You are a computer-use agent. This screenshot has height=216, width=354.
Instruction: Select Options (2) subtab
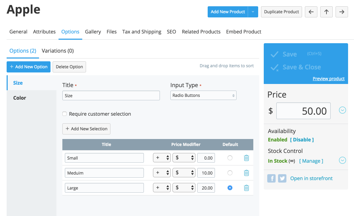pyautogui.click(x=23, y=51)
